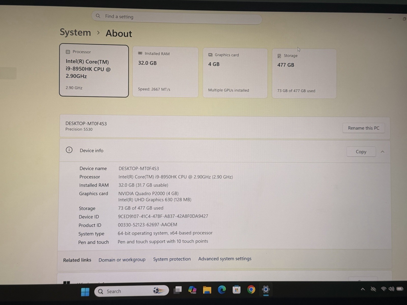407x305 pixels.
Task: Click the taskbar Search box
Action: [132, 291]
